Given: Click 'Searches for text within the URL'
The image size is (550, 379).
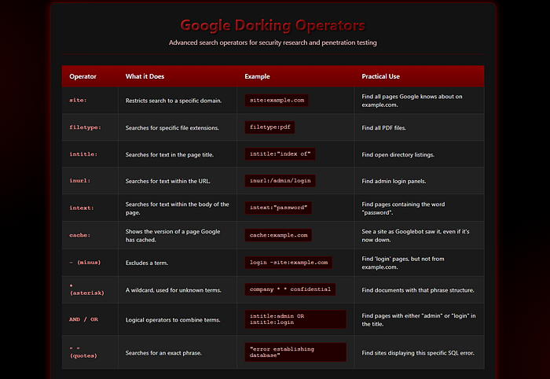Looking at the screenshot, I should [x=168, y=181].
